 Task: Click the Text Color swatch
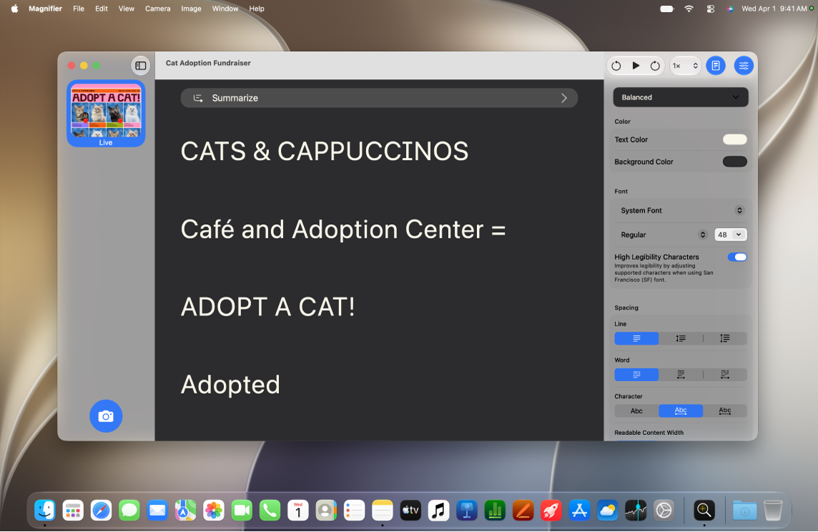(734, 140)
